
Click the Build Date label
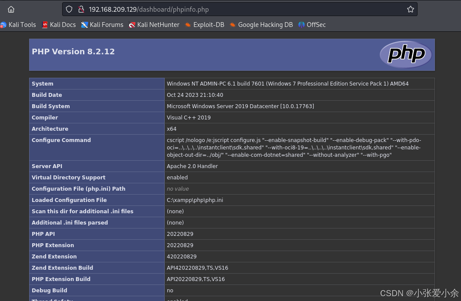(47, 95)
